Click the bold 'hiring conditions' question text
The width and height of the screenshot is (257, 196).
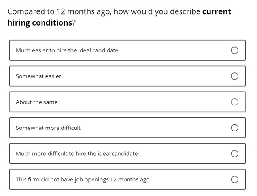40,23
